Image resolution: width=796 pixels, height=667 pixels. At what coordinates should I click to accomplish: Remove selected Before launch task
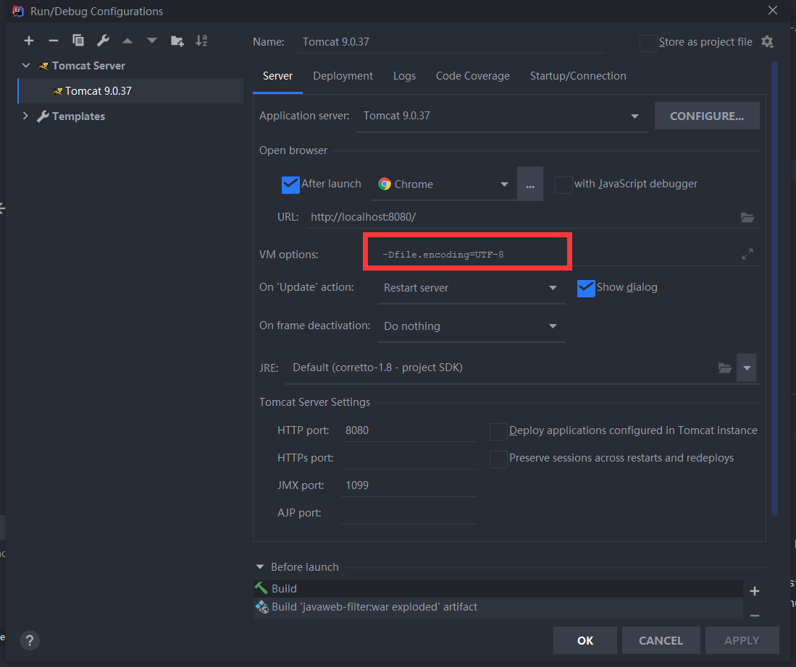pyautogui.click(x=755, y=615)
